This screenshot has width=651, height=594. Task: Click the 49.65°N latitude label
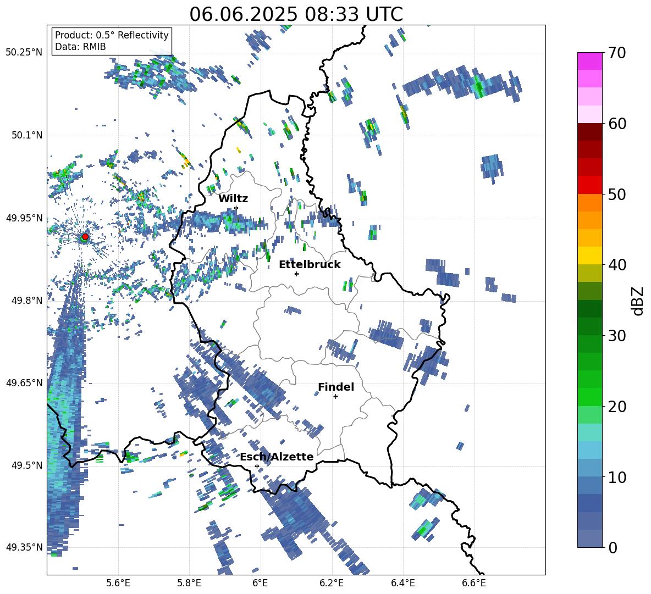tap(24, 382)
